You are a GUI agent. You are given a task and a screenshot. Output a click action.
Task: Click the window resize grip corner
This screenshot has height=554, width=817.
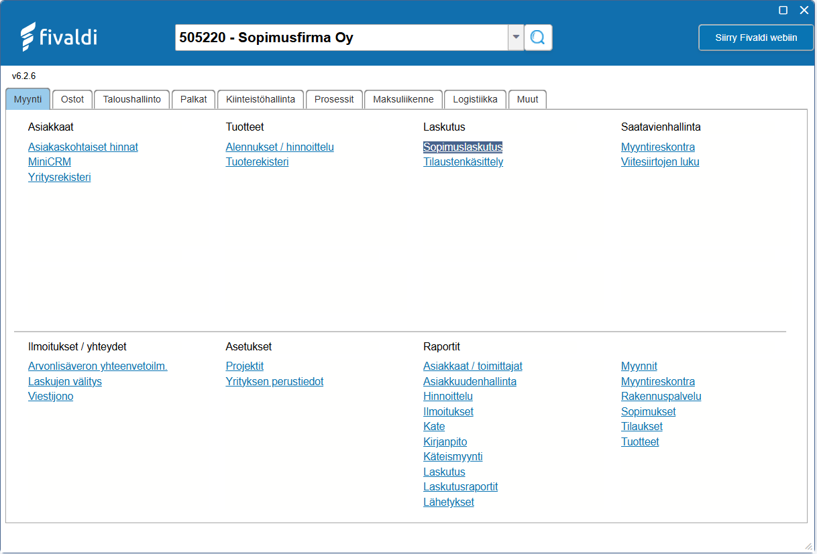[808, 545]
